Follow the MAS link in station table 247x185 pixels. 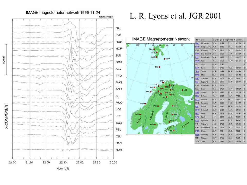[197, 75]
